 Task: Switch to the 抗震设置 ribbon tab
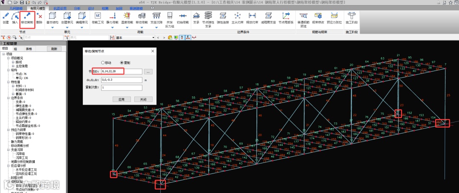point(60,9)
